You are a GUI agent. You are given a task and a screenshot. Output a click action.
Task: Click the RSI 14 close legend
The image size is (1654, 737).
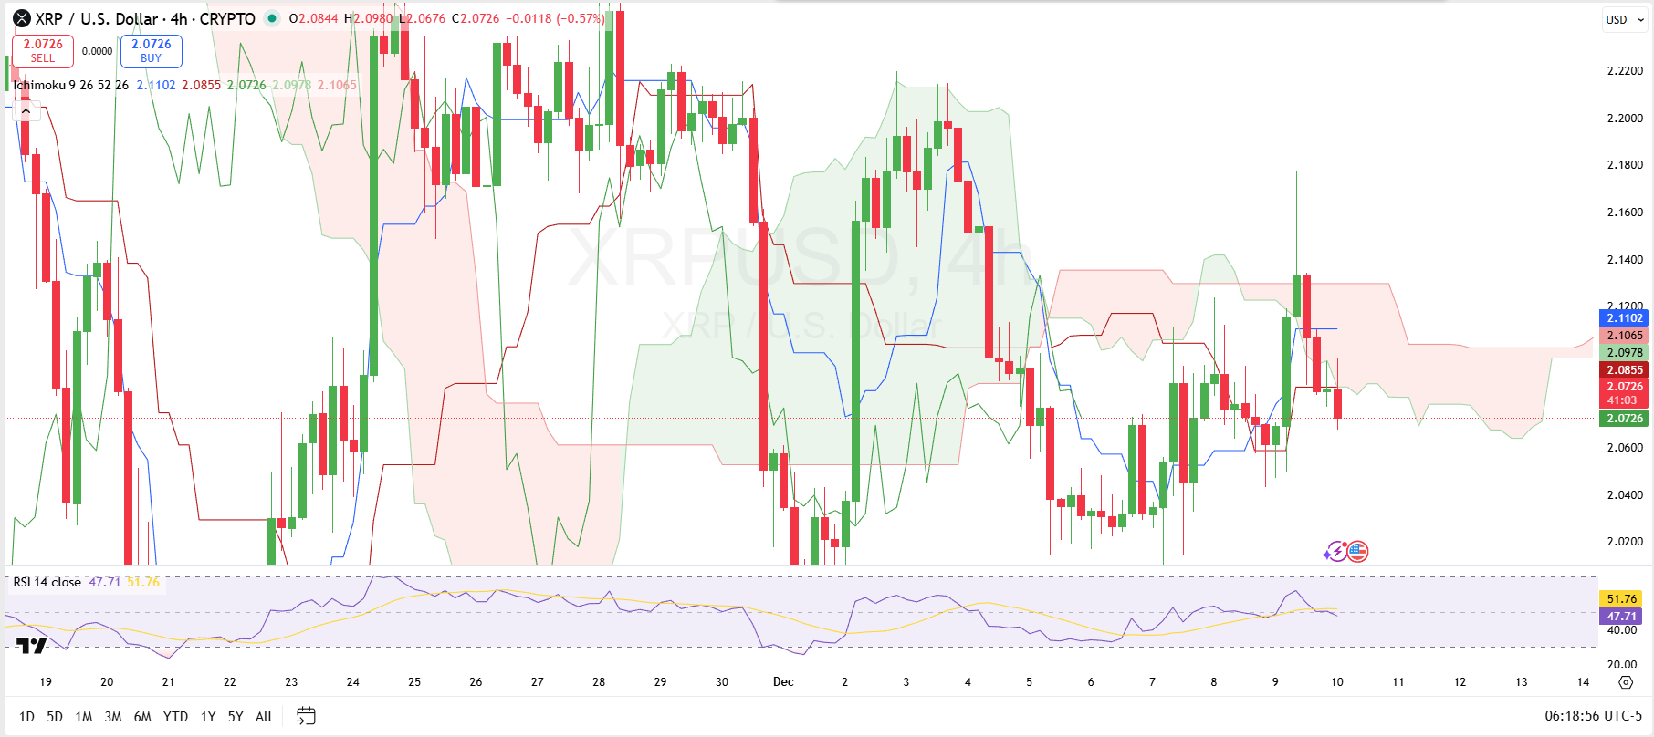point(47,582)
